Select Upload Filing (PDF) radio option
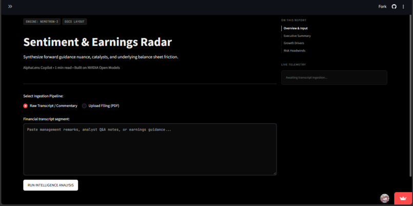Viewport: 413px width, 206px height. 100,106
